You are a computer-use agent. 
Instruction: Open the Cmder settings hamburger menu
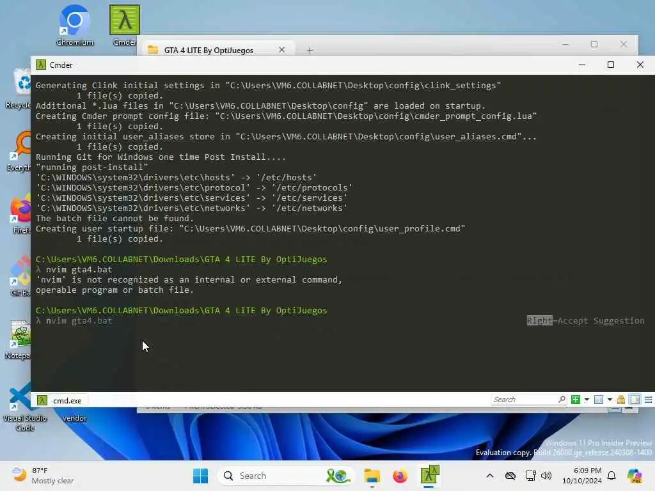pos(649,400)
